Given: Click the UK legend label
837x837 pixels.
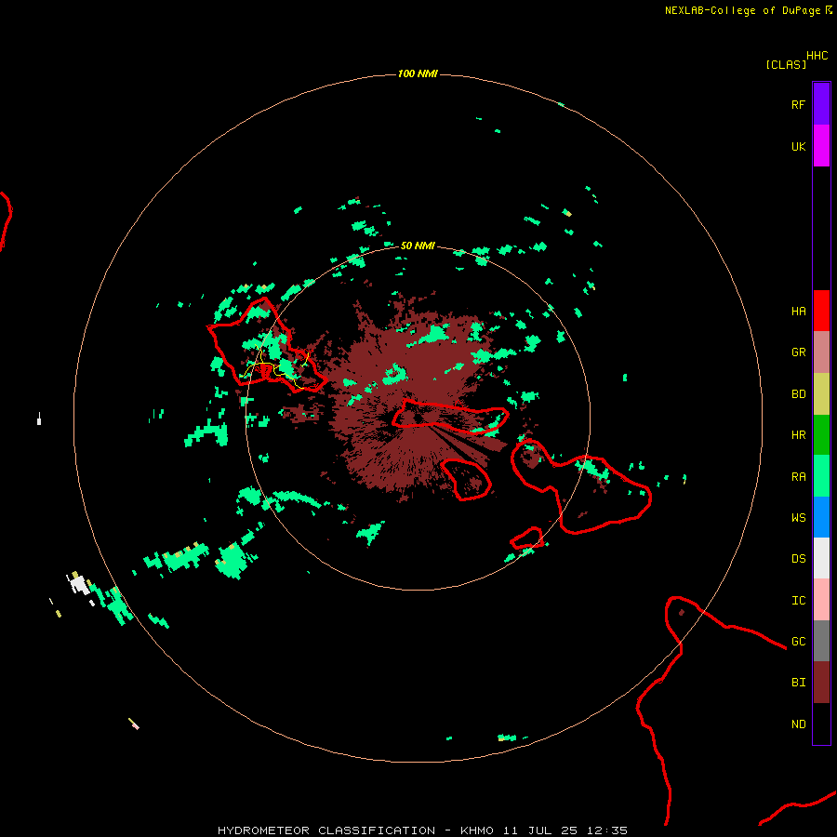Looking at the screenshot, I should [798, 146].
